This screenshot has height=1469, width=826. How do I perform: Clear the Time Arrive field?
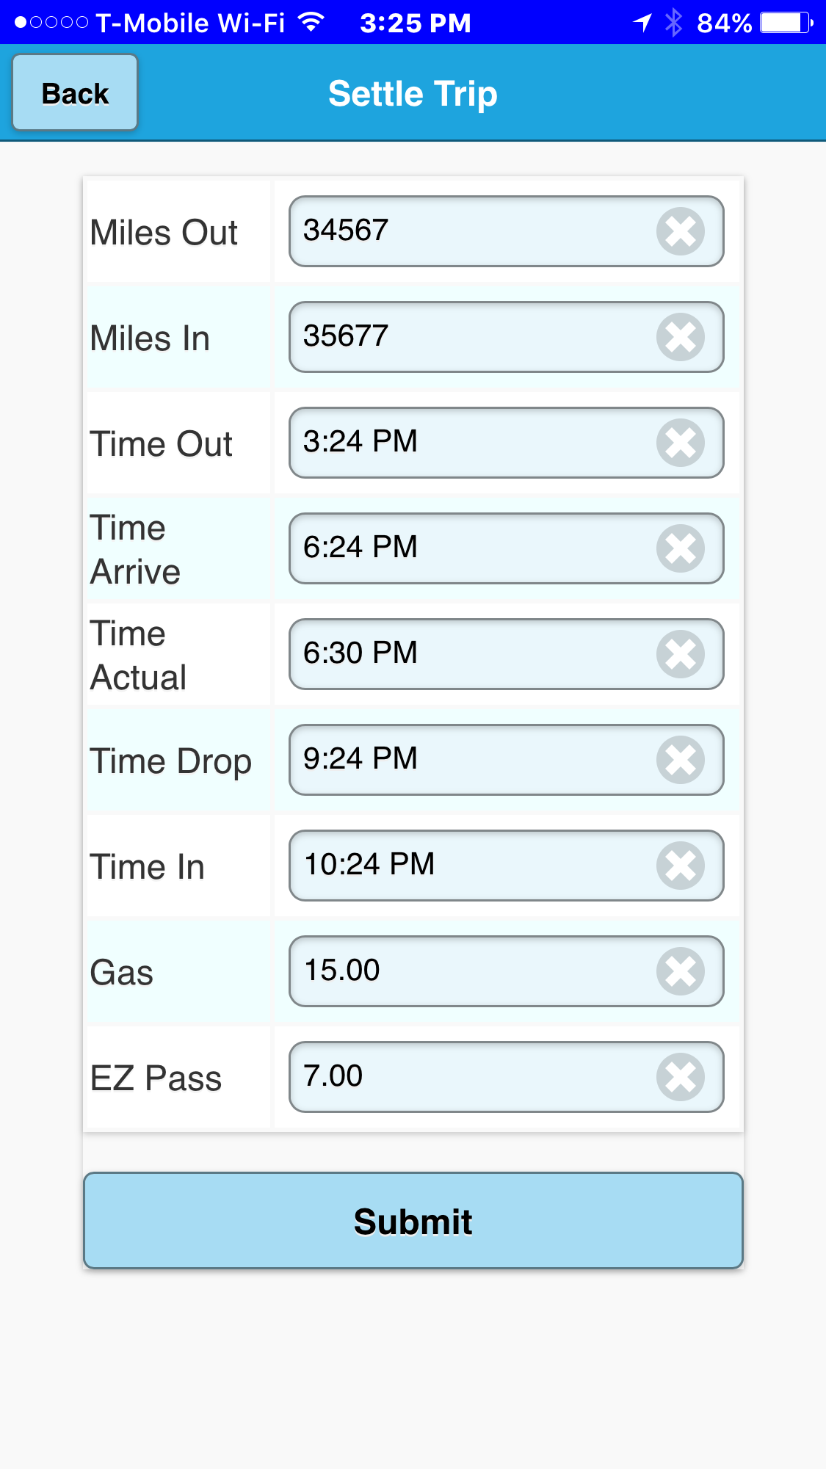click(x=681, y=548)
